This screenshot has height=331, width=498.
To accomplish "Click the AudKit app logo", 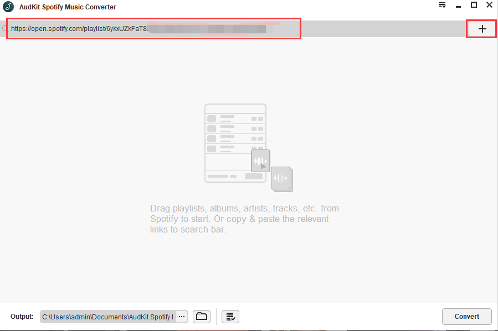I will point(8,7).
